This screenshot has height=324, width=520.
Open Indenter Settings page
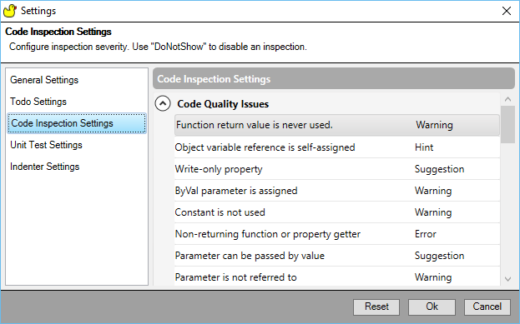point(45,167)
